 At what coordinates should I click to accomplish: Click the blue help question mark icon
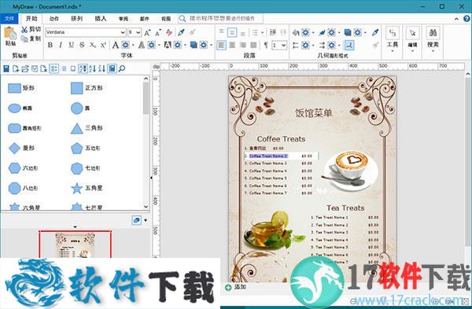466,18
